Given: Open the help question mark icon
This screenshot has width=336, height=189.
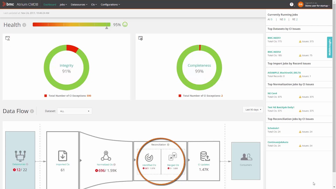Looking at the screenshot, I should tap(292, 4).
